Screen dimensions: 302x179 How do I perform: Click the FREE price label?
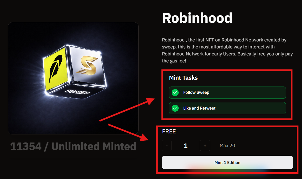[x=169, y=132]
